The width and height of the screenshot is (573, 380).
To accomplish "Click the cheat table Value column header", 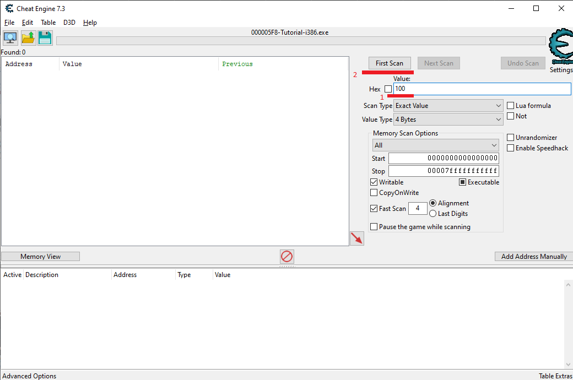I will click(x=223, y=275).
